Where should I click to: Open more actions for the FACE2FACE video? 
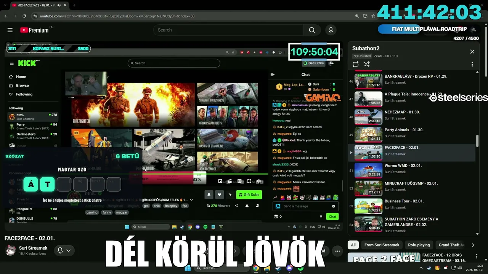tap(337, 251)
